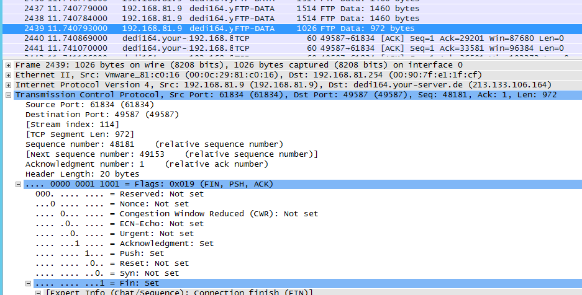This screenshot has width=582, height=295.
Task: Expand the Internet Protocol Version 4 section
Action: (x=8, y=85)
